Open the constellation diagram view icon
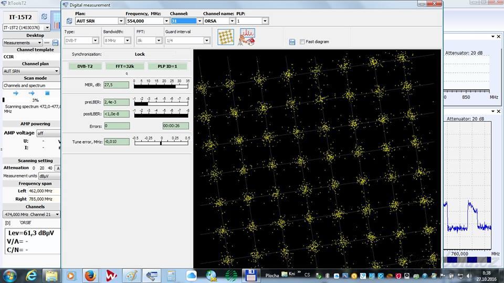Image resolution: width=504 pixels, height=283 pixels. [x=226, y=37]
